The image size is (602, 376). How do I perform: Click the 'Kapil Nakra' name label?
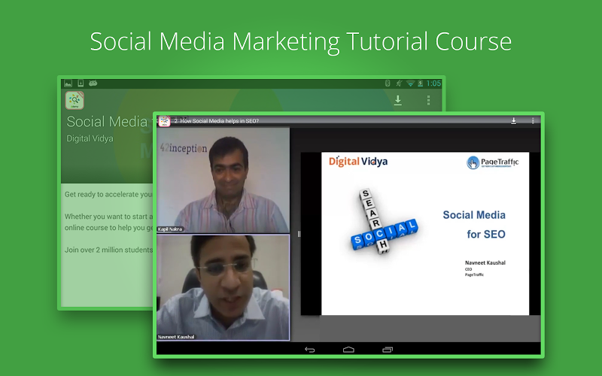pyautogui.click(x=170, y=229)
